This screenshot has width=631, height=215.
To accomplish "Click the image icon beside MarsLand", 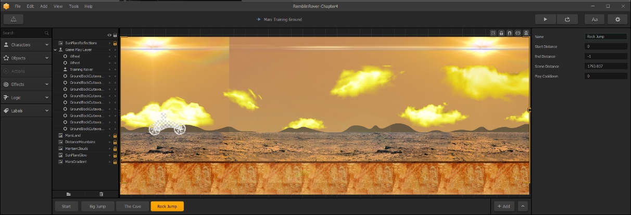I will point(61,135).
